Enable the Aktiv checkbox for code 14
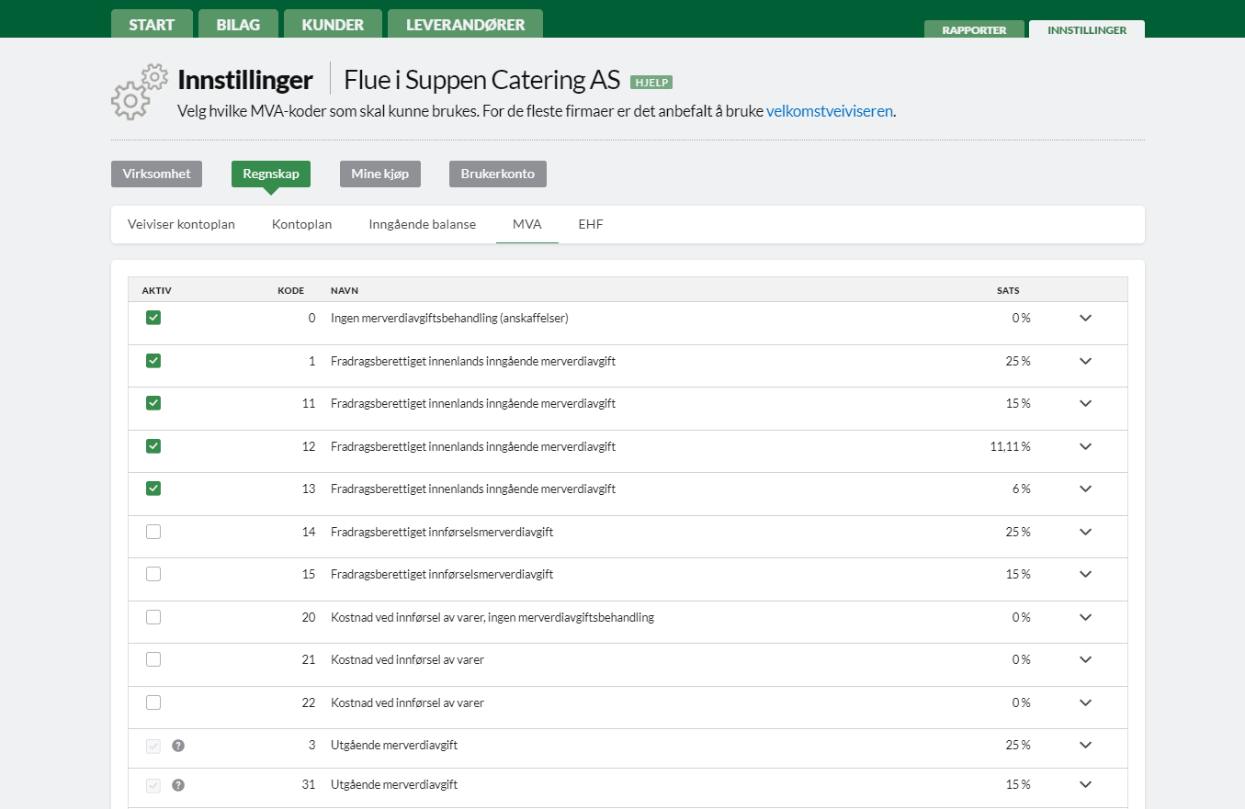1245x809 pixels. tap(153, 532)
